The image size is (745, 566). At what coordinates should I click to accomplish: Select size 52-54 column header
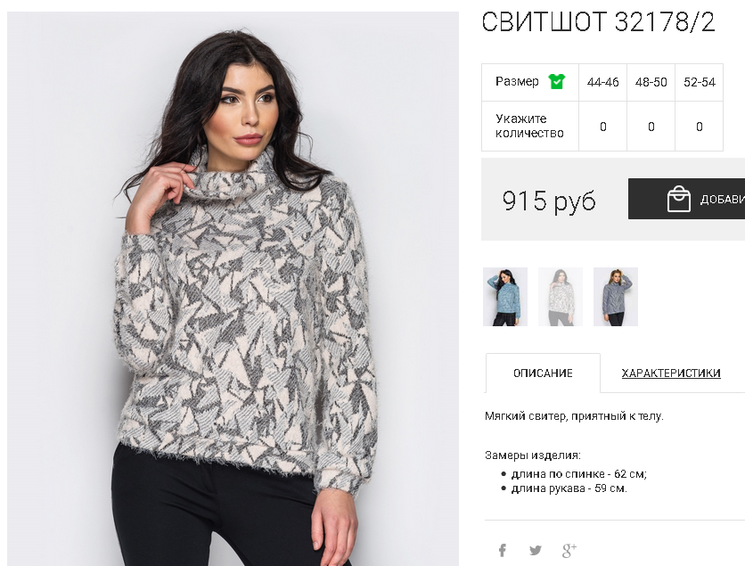point(700,82)
